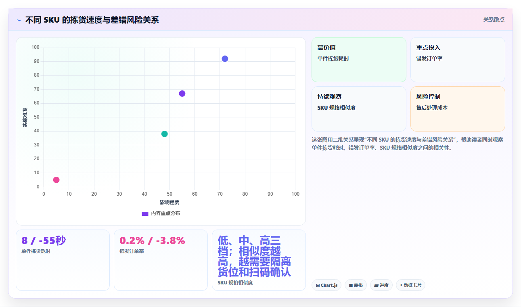This screenshot has height=307, width=521.
Task: Click the pink data point near origin
Action: pyautogui.click(x=56, y=180)
